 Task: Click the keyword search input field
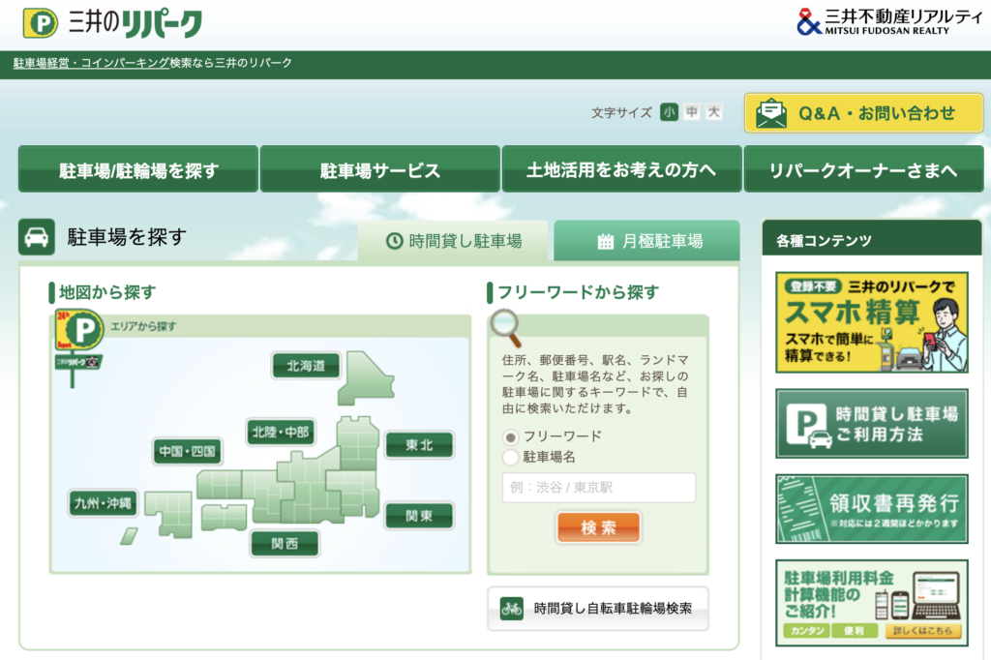(x=598, y=488)
